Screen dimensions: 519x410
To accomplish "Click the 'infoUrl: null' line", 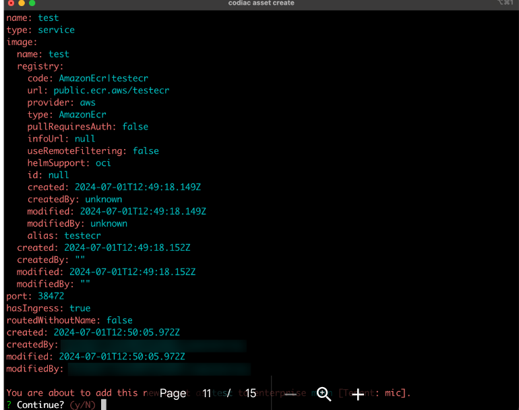I will click(61, 139).
